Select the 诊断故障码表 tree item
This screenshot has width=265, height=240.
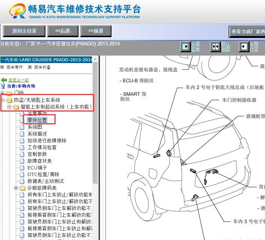pos(42,188)
